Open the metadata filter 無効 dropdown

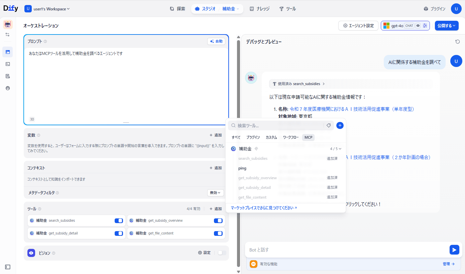[215, 193]
